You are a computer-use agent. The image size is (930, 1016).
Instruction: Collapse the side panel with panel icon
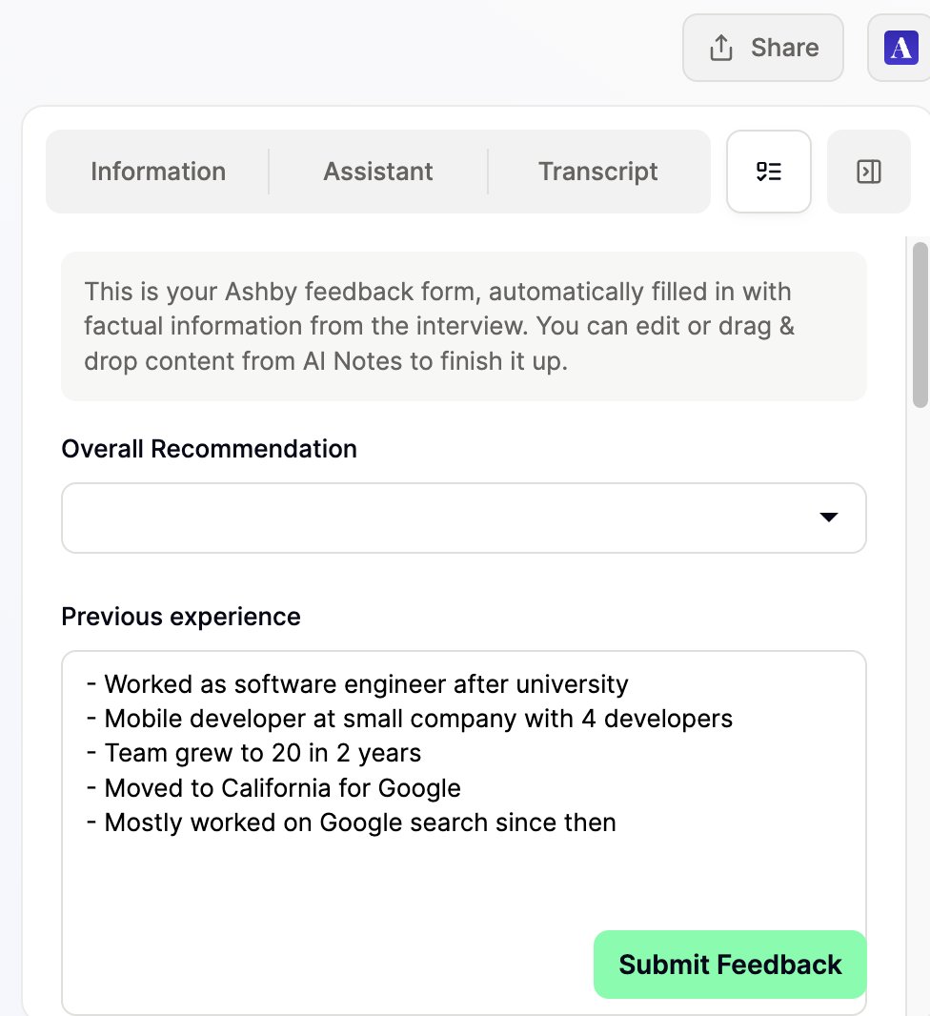click(869, 172)
